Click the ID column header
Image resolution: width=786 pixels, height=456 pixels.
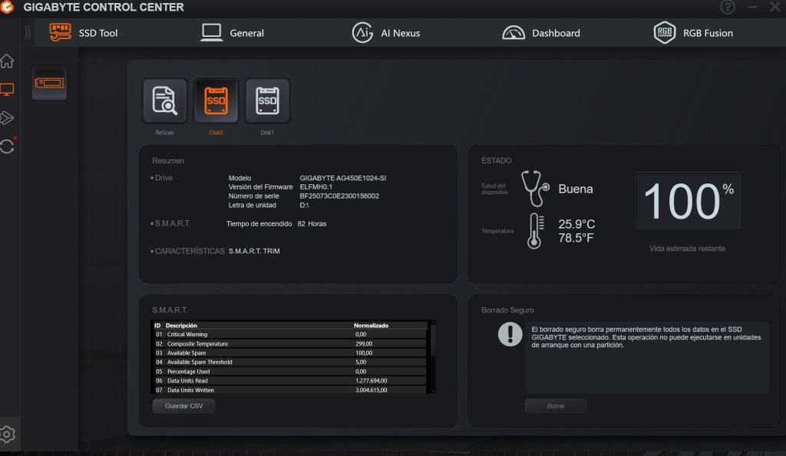157,325
